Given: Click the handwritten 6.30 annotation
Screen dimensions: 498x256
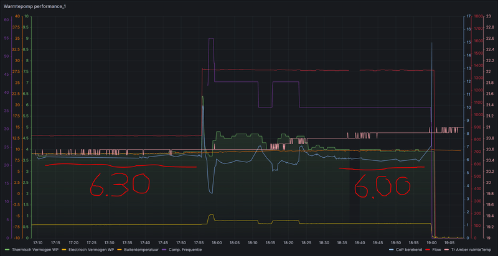Looking at the screenshot, I should tap(120, 185).
